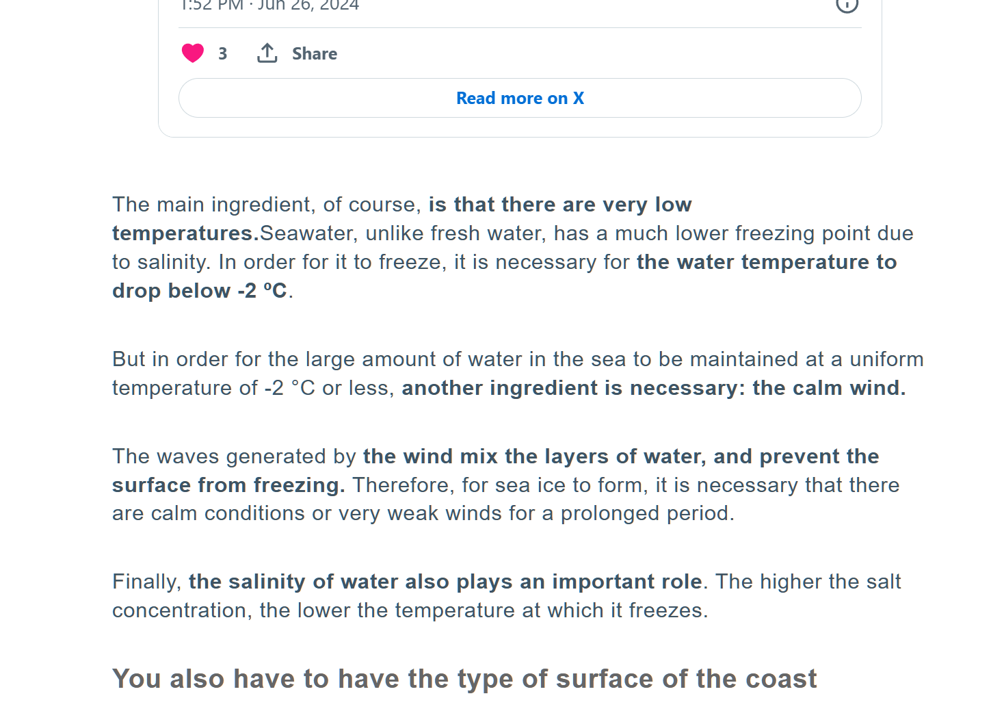Click bold text 'another ingredient is necessary: the calm wind.'
This screenshot has height=722, width=1004.
[654, 388]
